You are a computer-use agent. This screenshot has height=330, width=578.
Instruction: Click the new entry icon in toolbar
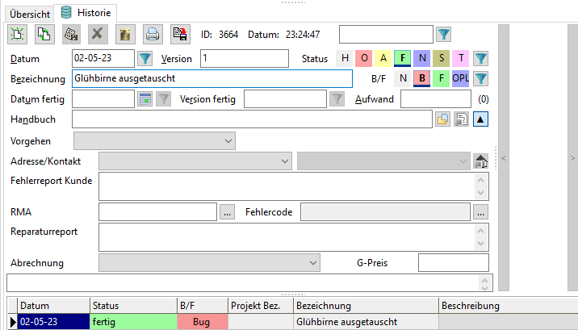click(x=17, y=34)
